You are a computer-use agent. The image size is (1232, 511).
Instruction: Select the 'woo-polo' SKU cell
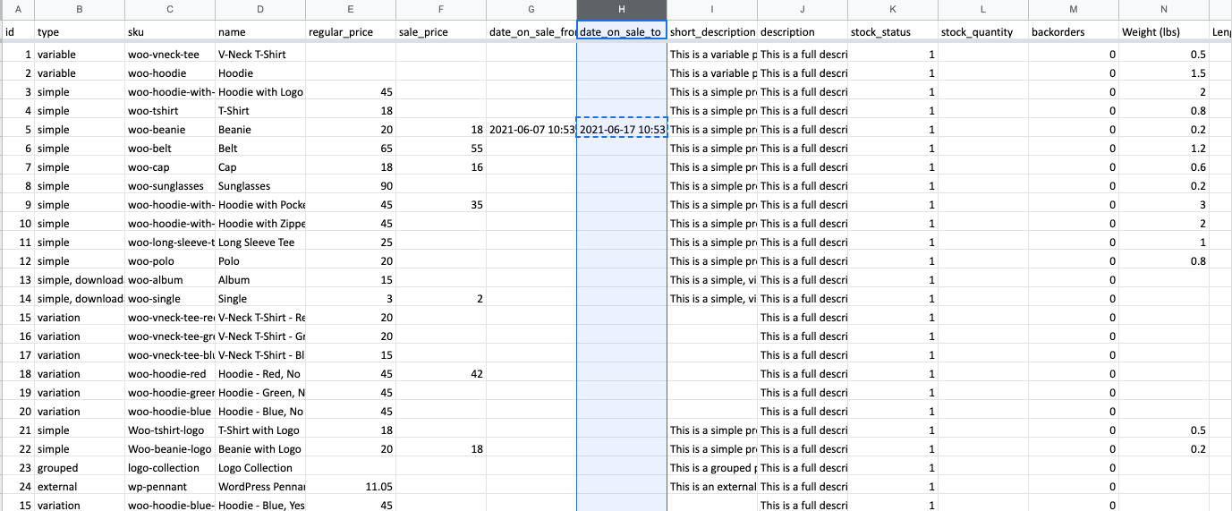[169, 261]
